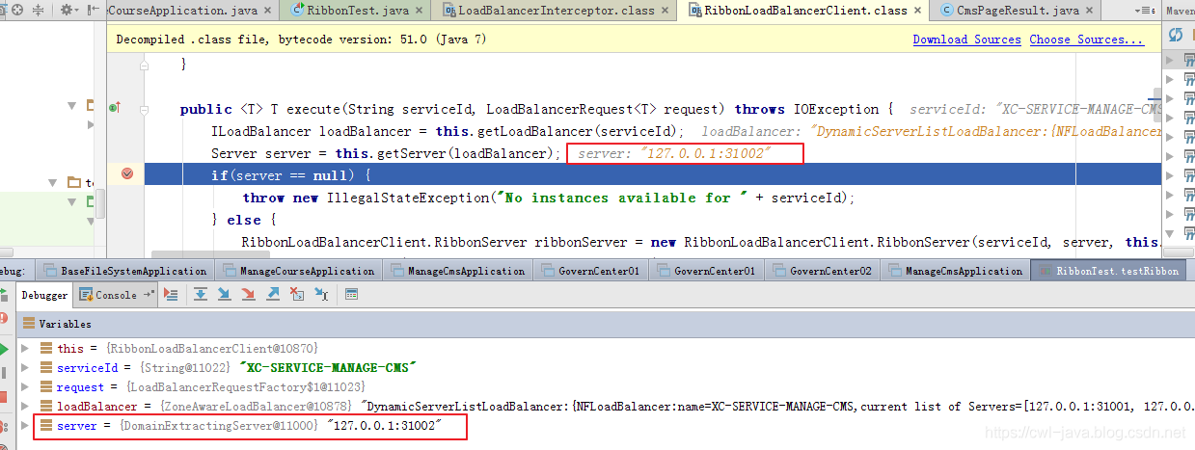Select the RibbonLoadBalancerClient.class tab
Screen dimensions: 1195x450
(805, 11)
